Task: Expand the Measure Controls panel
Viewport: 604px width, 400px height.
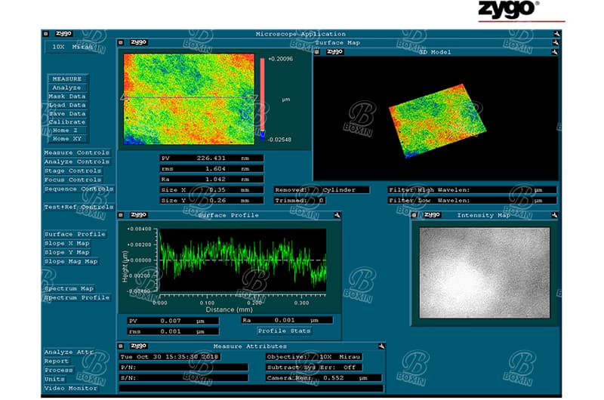Action: pos(77,152)
